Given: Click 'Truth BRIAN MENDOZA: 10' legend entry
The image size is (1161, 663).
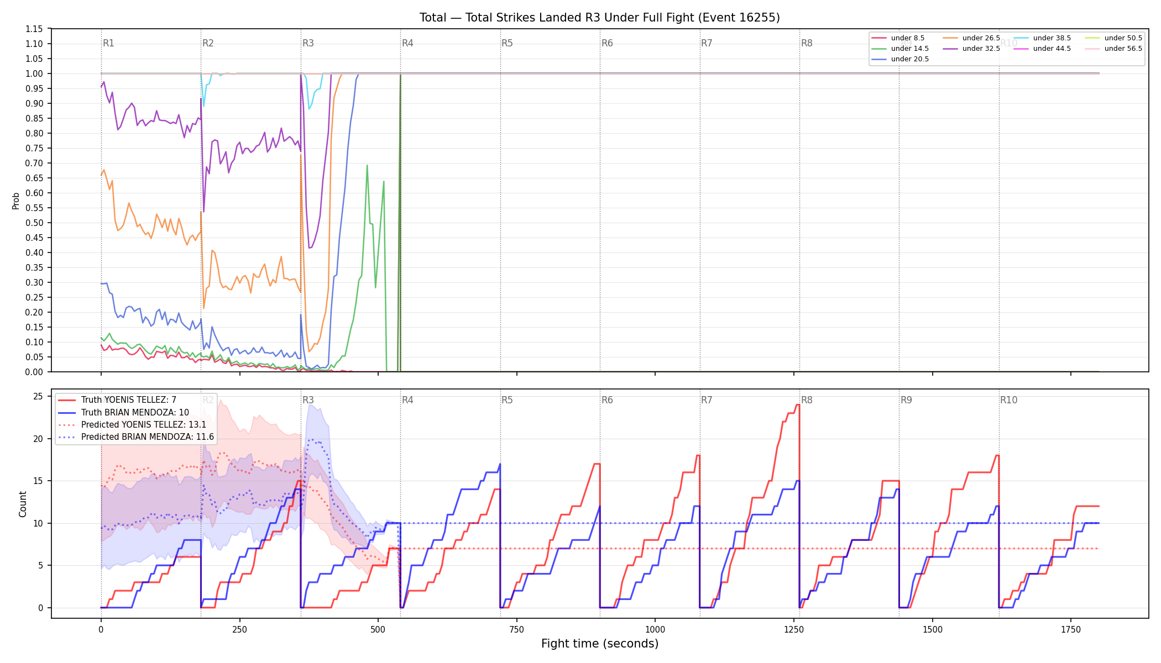Looking at the screenshot, I should click(x=135, y=412).
